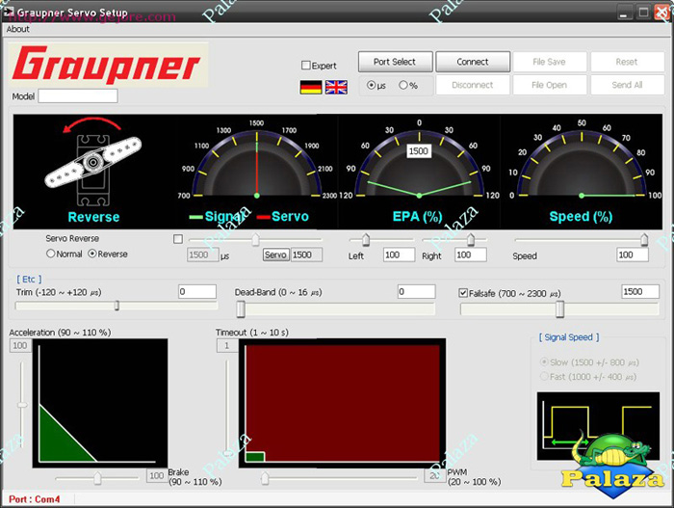Click the EPA (%) gauge dial

419,165
